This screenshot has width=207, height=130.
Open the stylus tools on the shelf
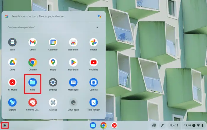click(162, 125)
